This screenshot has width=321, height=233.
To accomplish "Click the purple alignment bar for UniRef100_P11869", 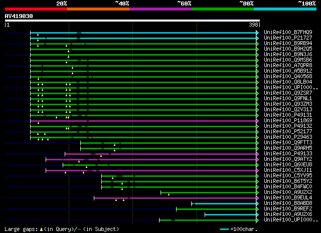I will point(143,121).
